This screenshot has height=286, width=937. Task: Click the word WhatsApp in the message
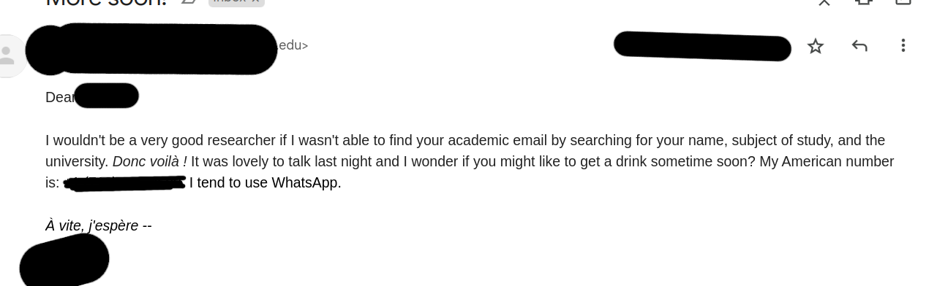coord(305,182)
